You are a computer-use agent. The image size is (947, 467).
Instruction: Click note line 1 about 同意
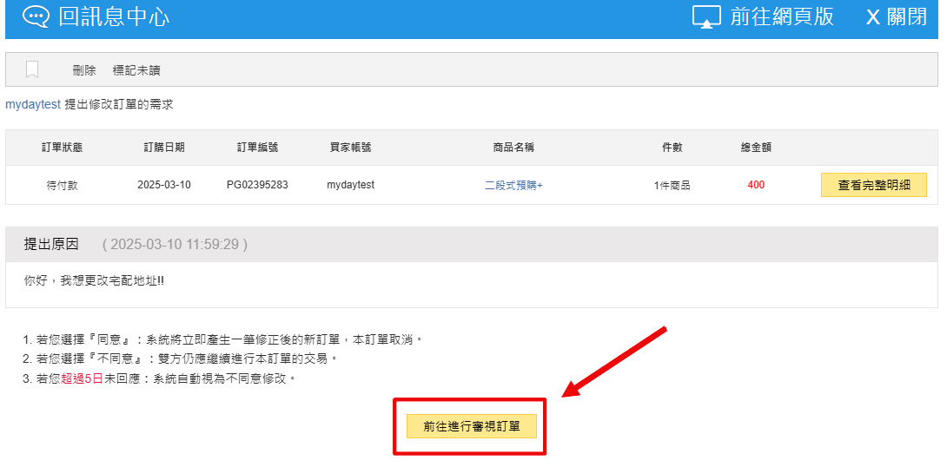pyautogui.click(x=222, y=339)
